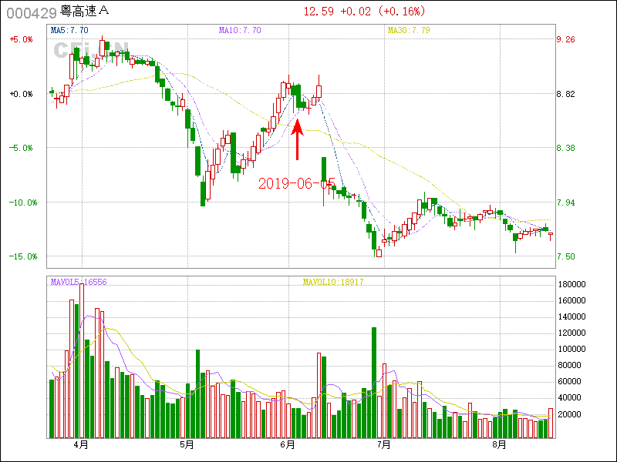Click the MAVOL5:16556 volume label

[x=79, y=282]
